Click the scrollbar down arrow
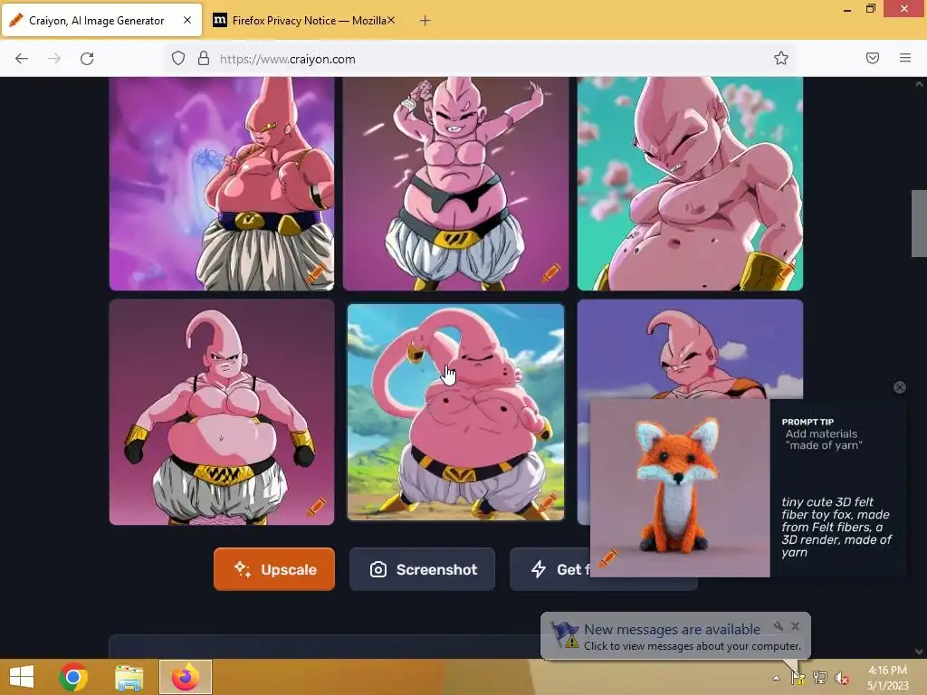Viewport: 927px width, 695px height. click(x=919, y=652)
